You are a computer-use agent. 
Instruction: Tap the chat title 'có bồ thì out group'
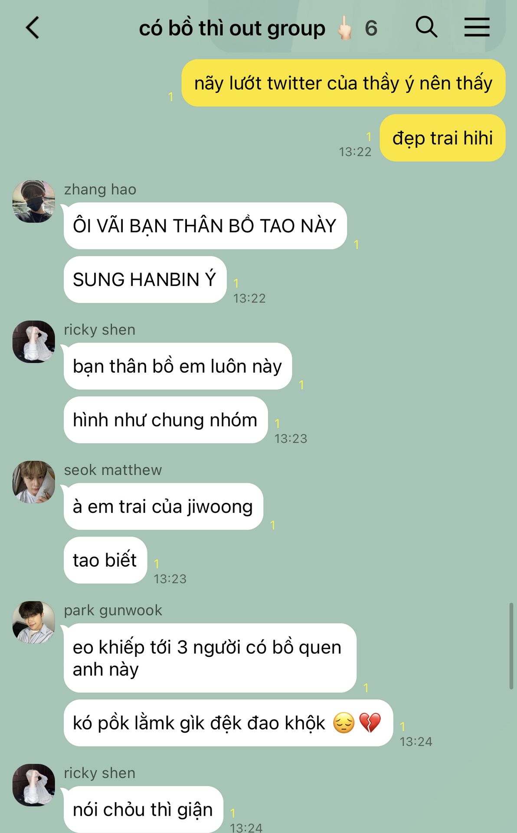(232, 28)
